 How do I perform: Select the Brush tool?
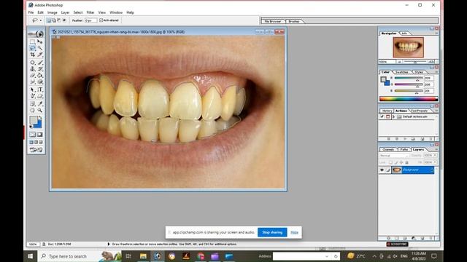pyautogui.click(x=40, y=63)
